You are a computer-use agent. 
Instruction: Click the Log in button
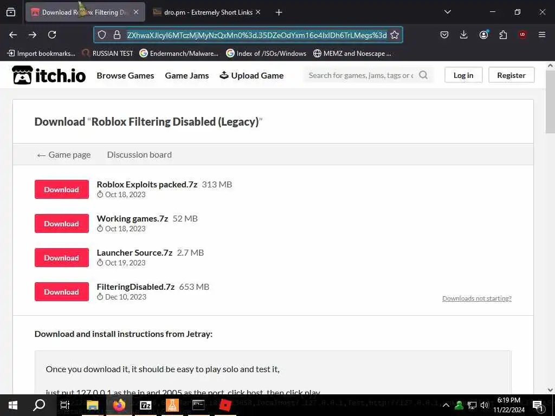(x=463, y=75)
